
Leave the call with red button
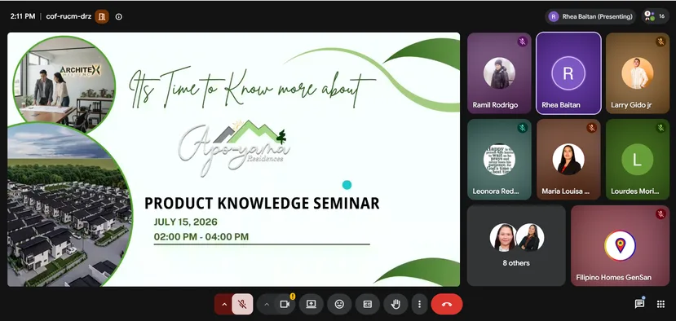coord(447,304)
